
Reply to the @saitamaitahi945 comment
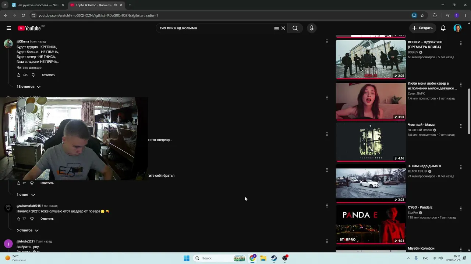click(x=47, y=219)
